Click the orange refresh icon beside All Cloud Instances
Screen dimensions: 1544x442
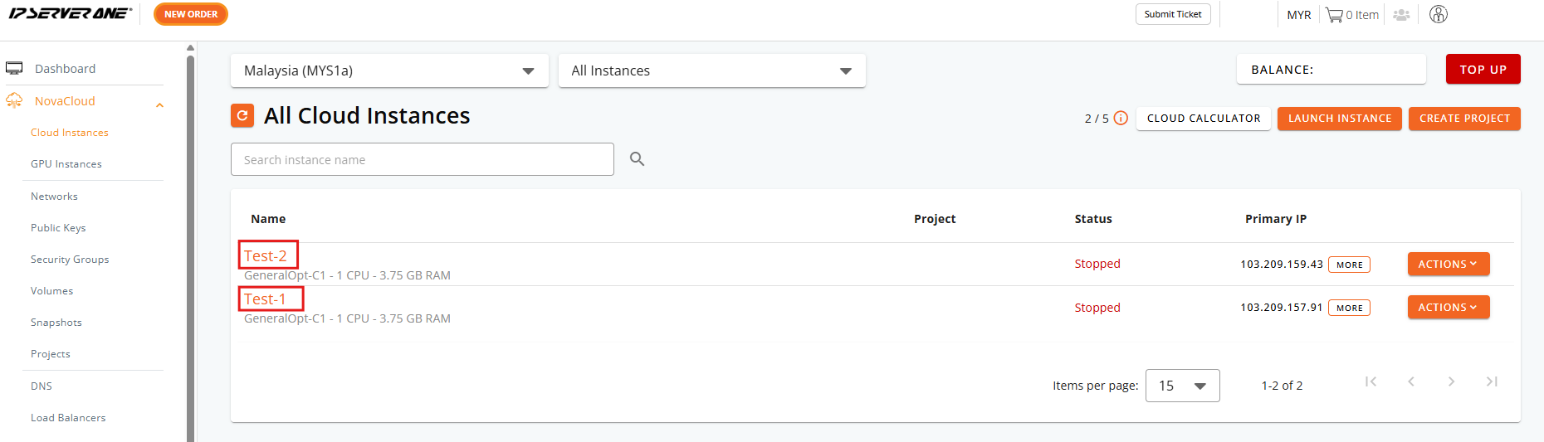[x=242, y=116]
